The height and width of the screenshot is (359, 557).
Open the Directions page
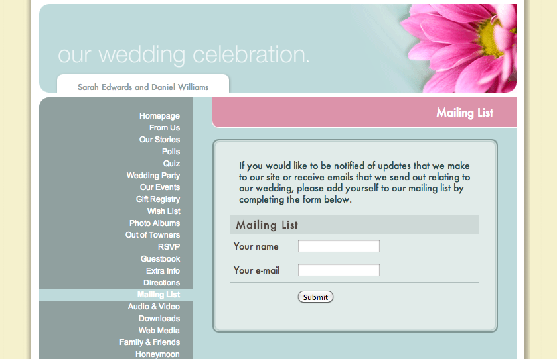(x=161, y=283)
